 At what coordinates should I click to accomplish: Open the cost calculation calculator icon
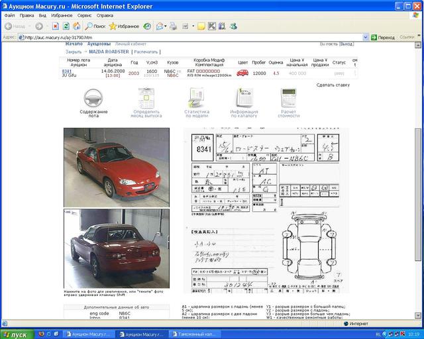(288, 98)
